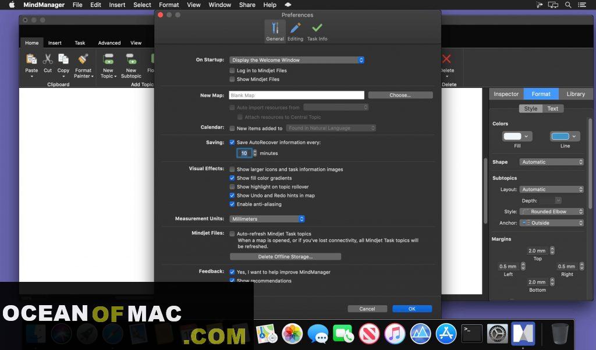The height and width of the screenshot is (350, 596).
Task: Open Measurement Units dropdown
Action: (267, 219)
